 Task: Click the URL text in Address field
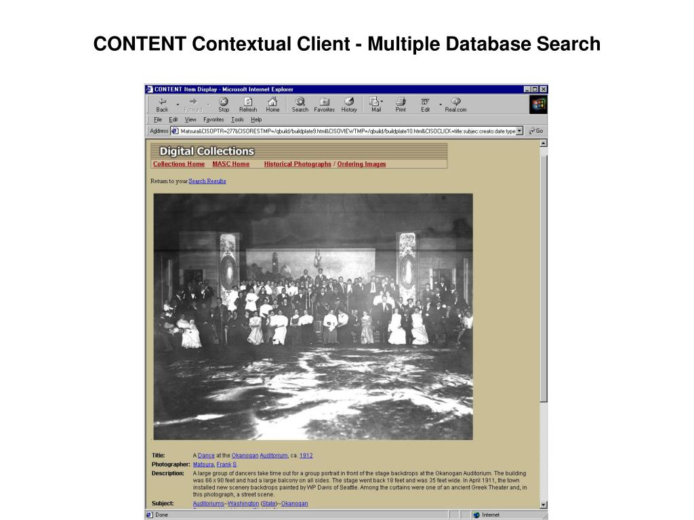[348, 131]
